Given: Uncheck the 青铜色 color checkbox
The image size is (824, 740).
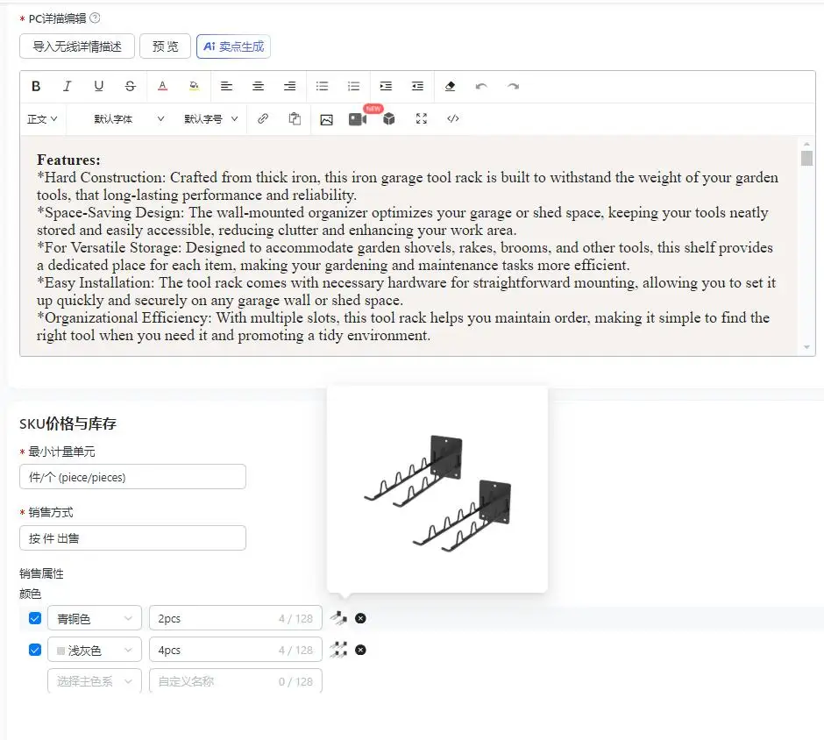Looking at the screenshot, I should (35, 619).
